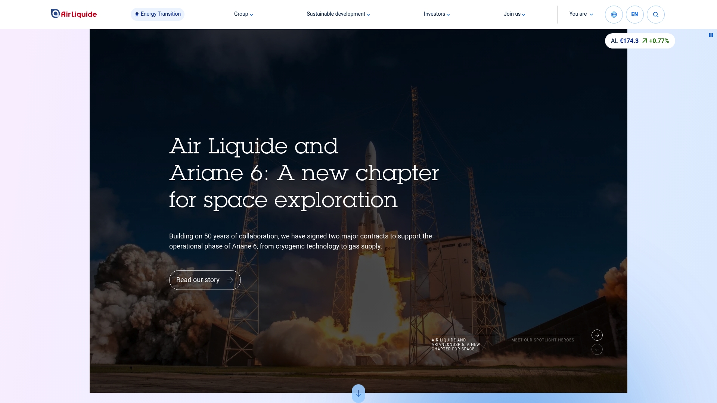
Task: Open the globe country selector icon
Action: tap(614, 15)
